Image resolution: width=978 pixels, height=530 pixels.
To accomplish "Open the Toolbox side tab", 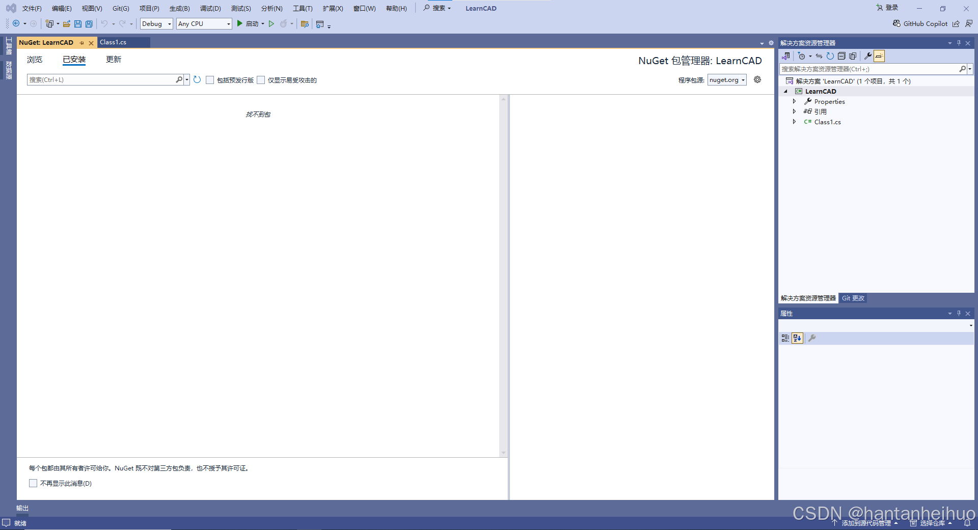I will tap(9, 46).
